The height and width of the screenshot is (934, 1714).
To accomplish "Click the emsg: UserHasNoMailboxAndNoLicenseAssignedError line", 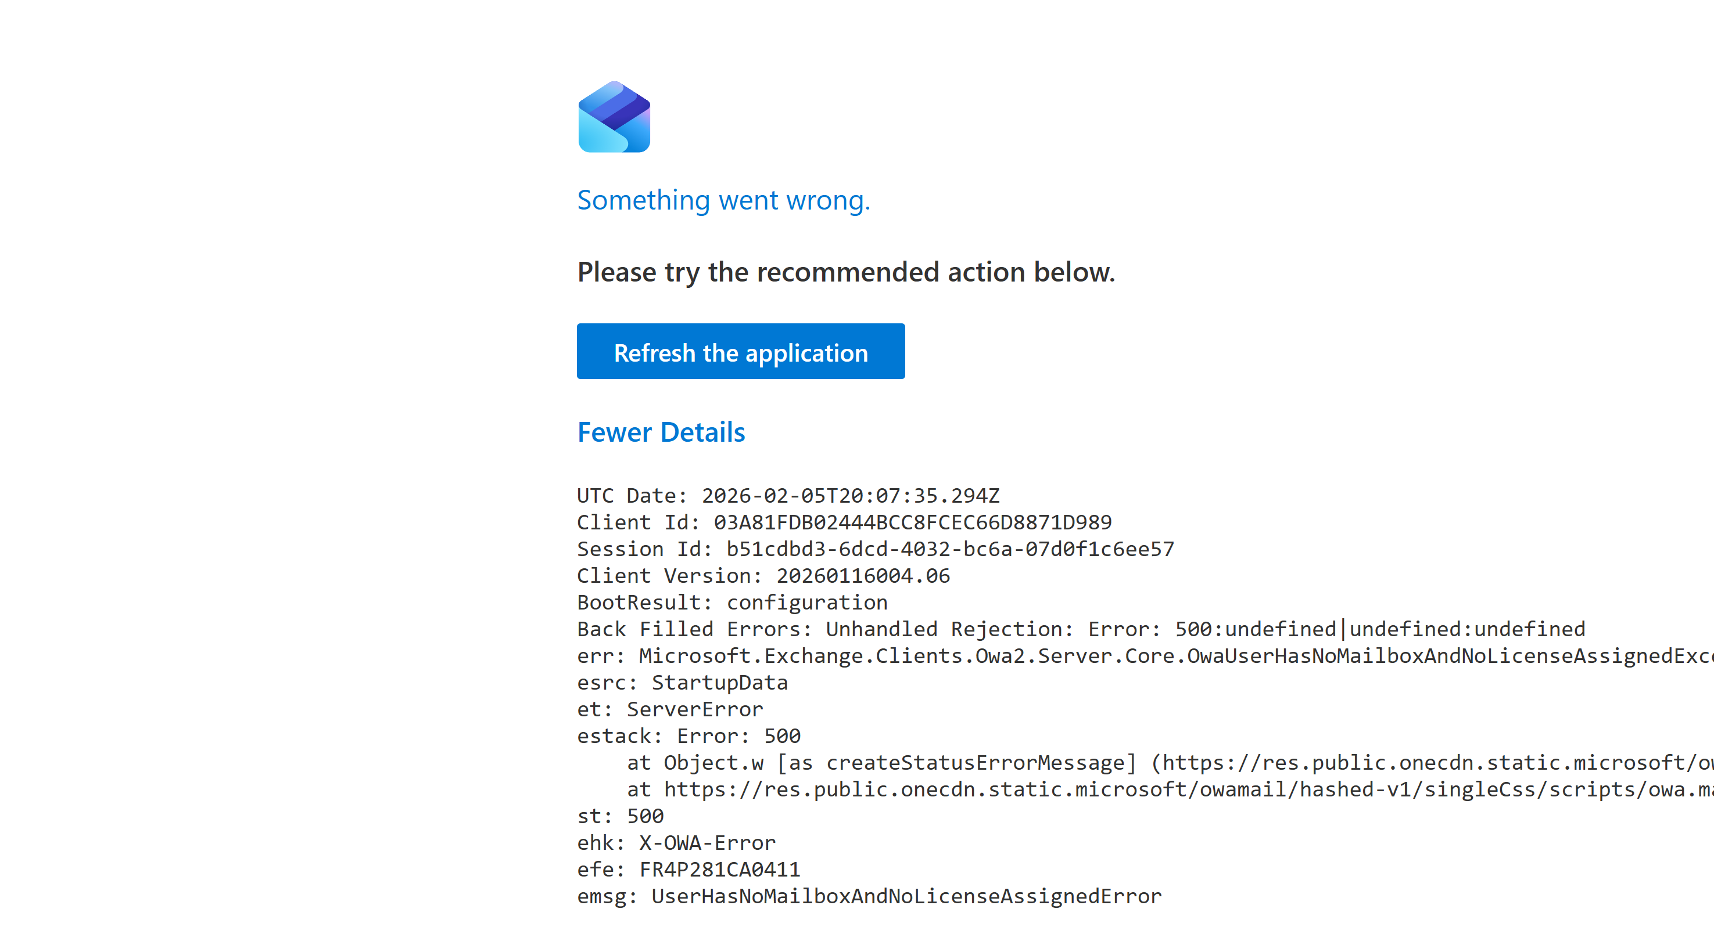I will tap(869, 896).
